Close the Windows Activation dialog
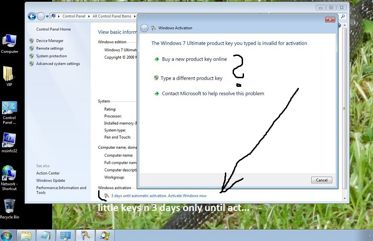 click(x=330, y=20)
